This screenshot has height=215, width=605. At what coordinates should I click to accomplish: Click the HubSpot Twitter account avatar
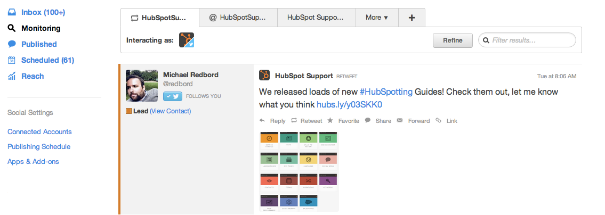186,40
